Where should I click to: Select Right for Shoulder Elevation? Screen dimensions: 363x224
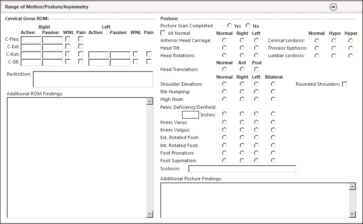pyautogui.click(x=242, y=84)
